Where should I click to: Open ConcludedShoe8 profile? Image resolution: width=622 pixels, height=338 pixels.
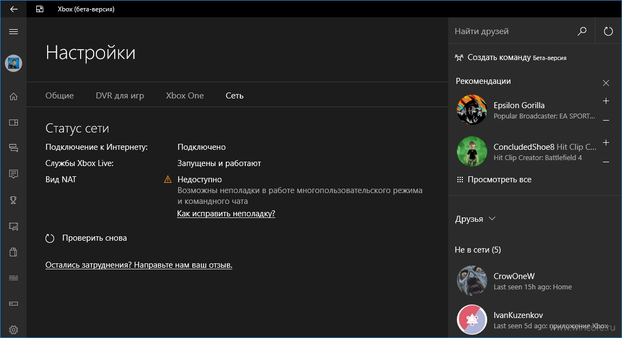coord(526,152)
